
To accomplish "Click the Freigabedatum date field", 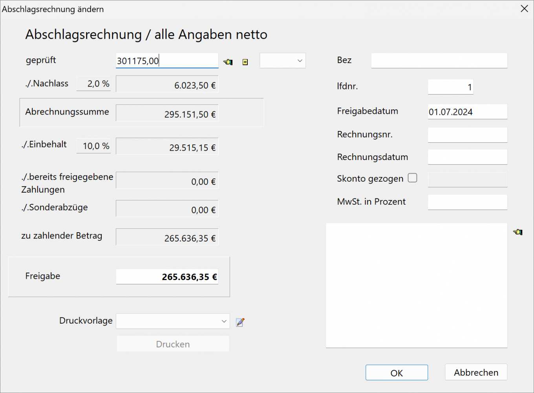I will point(467,112).
